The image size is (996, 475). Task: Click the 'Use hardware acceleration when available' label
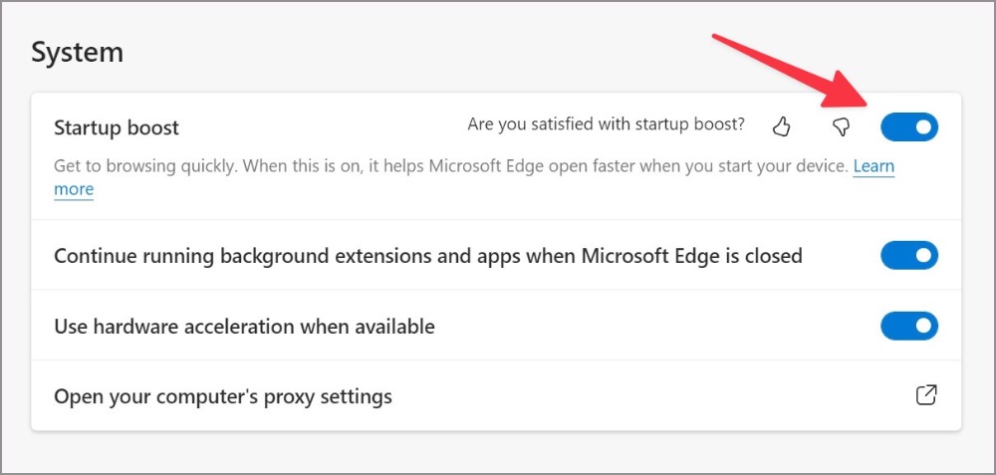pyautogui.click(x=245, y=327)
